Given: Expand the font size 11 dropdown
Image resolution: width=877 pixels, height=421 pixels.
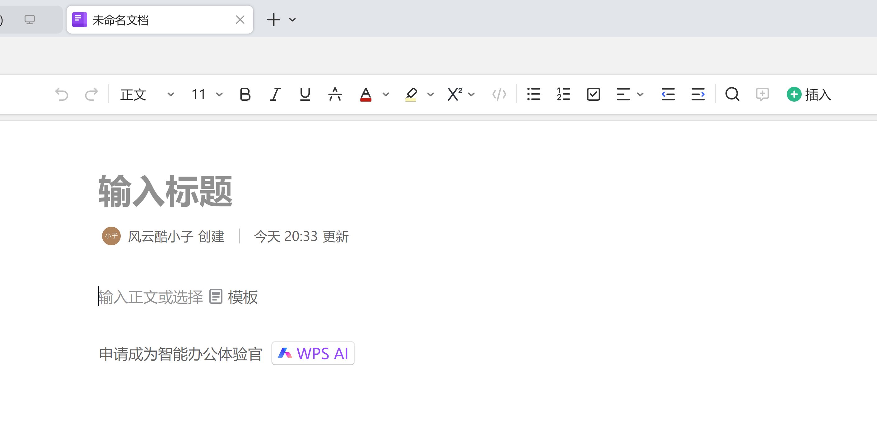Looking at the screenshot, I should tap(219, 94).
